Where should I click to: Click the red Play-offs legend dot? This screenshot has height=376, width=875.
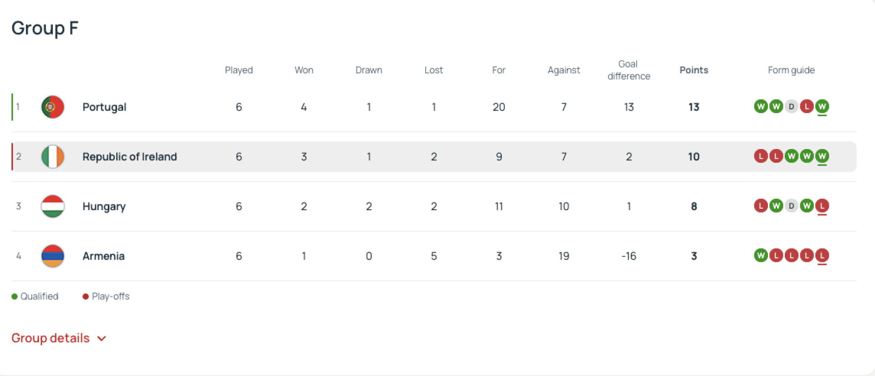[x=86, y=297]
